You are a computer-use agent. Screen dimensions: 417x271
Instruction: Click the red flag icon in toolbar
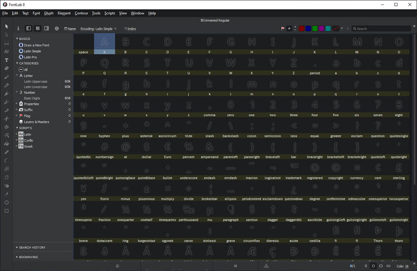click(283, 29)
